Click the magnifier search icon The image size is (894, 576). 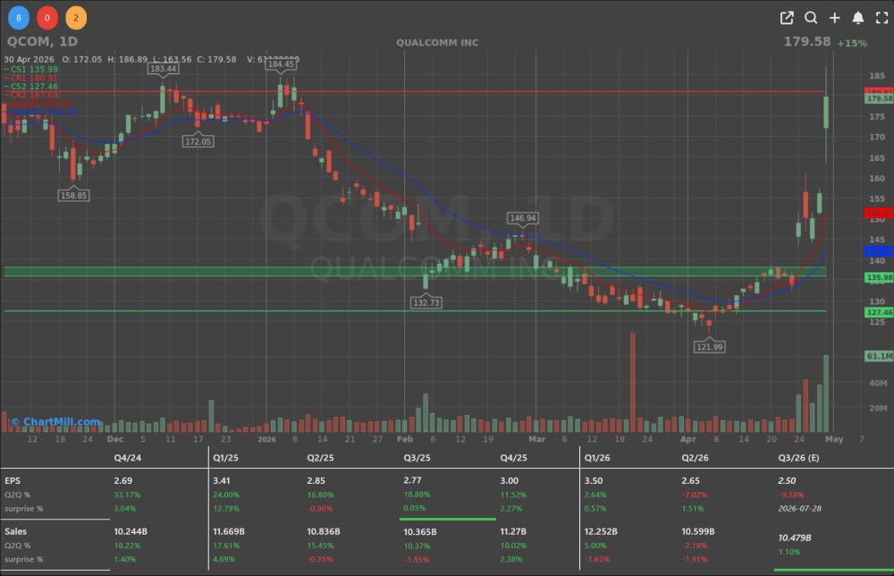point(811,18)
